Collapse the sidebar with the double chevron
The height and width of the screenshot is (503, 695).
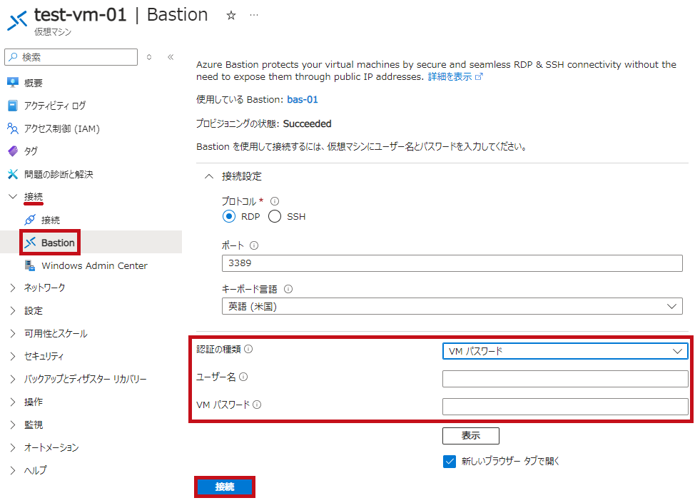click(171, 57)
